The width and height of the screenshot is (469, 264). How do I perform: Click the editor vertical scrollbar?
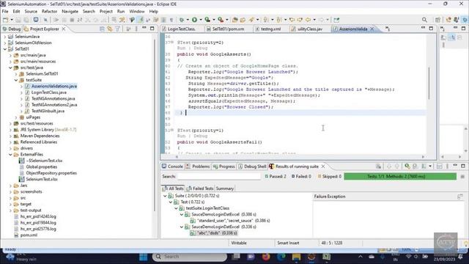(x=429, y=84)
